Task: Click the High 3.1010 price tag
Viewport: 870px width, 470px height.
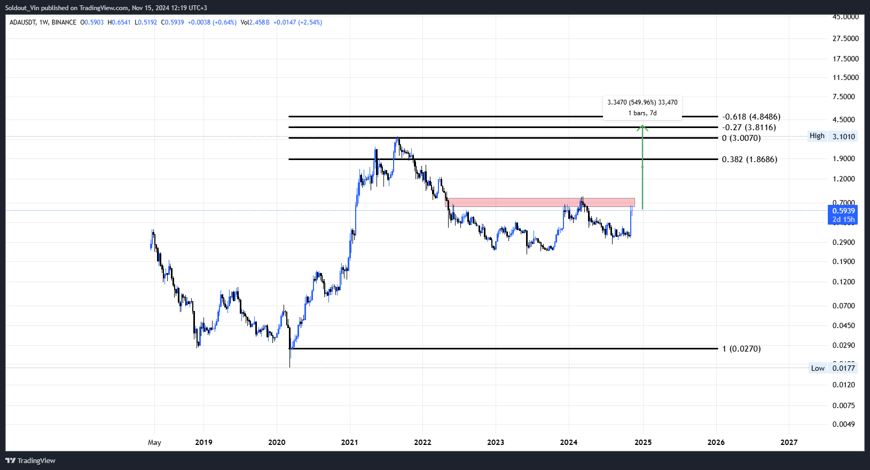Action: [832, 136]
